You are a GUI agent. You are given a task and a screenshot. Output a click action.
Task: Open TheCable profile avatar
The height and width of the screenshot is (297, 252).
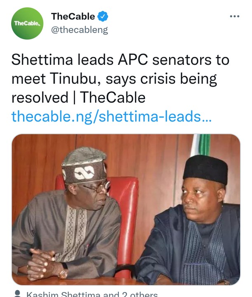(27, 24)
